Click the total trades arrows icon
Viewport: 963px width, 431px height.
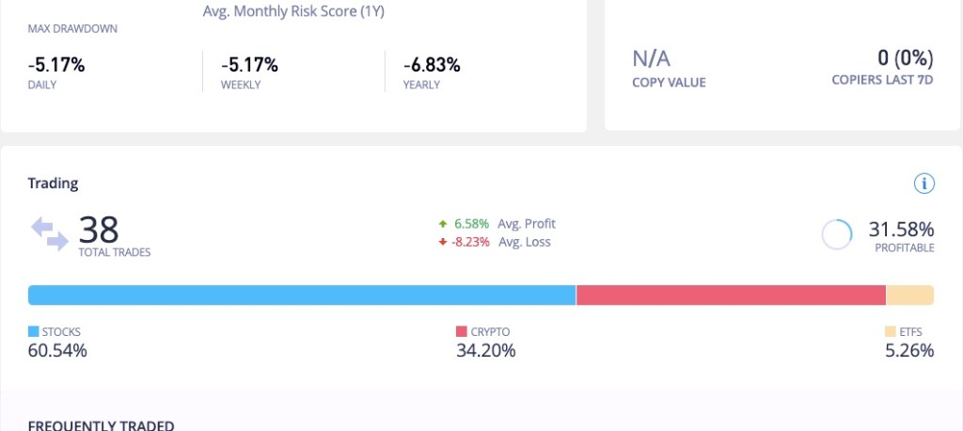coord(50,233)
